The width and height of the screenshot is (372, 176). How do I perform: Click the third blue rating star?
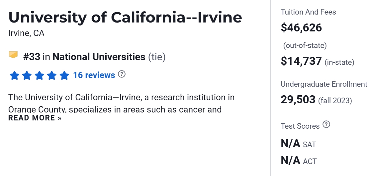click(x=39, y=76)
